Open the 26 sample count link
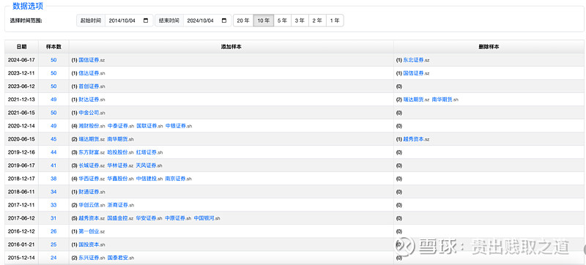This screenshot has width=586, height=265. [53, 231]
